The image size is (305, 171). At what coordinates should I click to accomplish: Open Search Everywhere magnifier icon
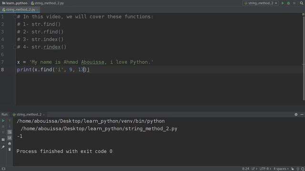point(302,3)
